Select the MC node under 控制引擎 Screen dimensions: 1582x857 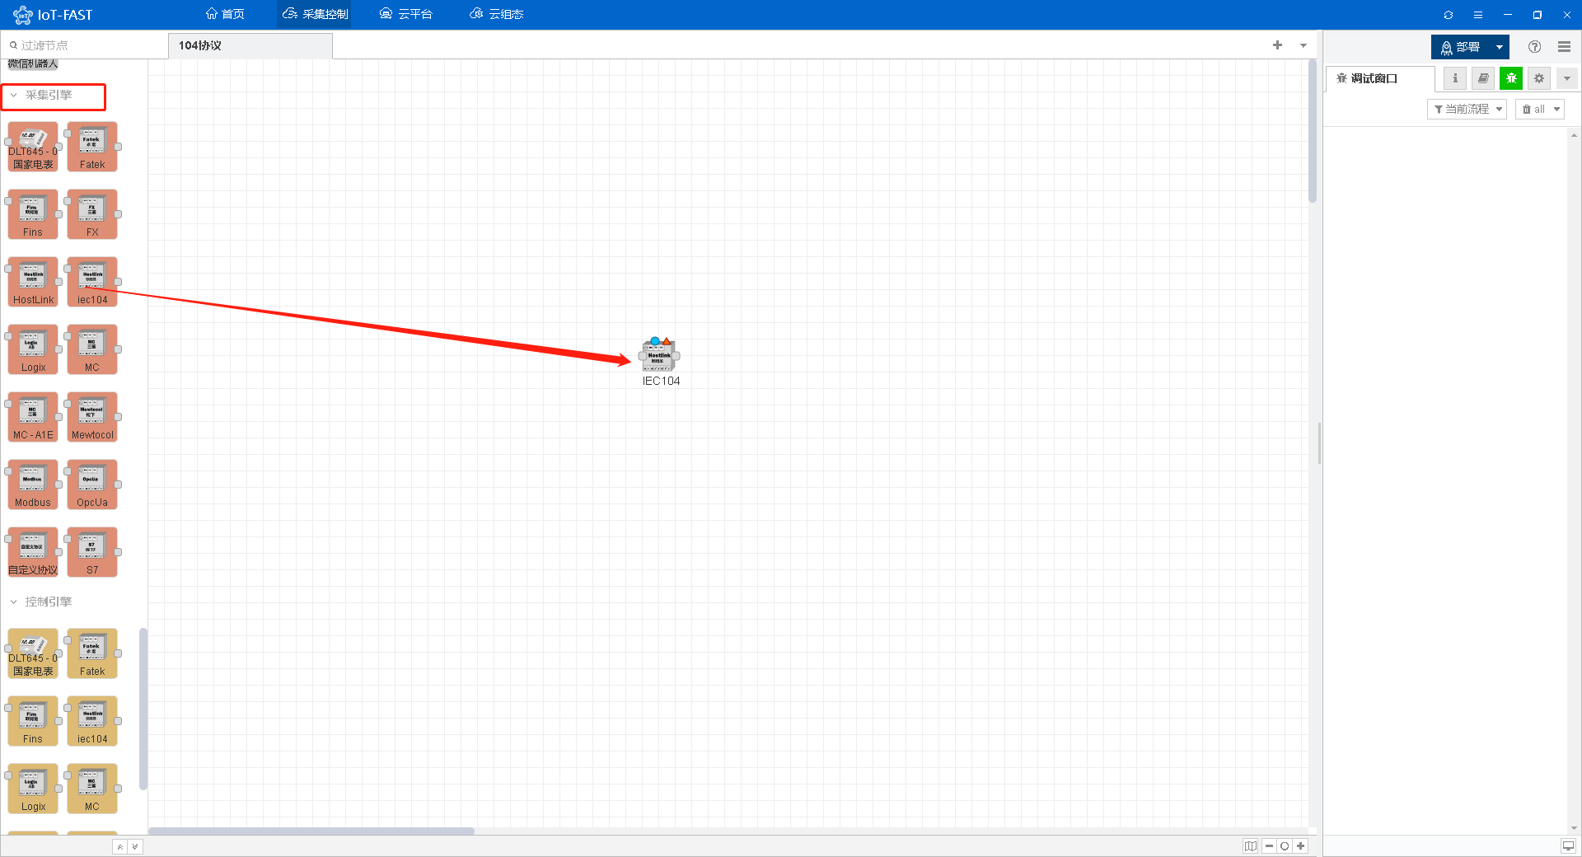click(x=92, y=789)
